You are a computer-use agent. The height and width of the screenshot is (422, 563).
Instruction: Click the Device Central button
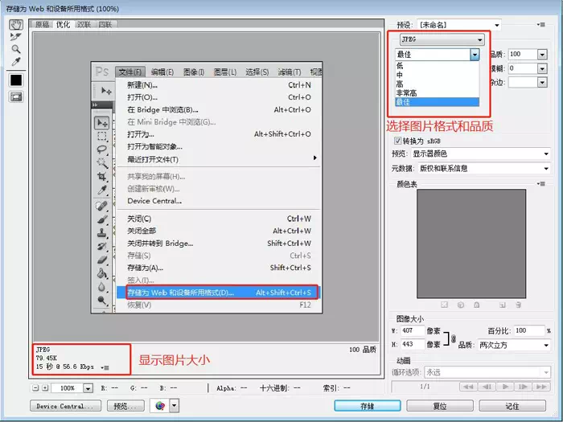68,406
